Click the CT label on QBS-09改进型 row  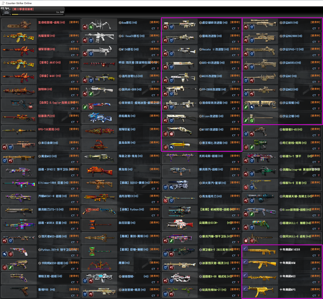pos(234,69)
